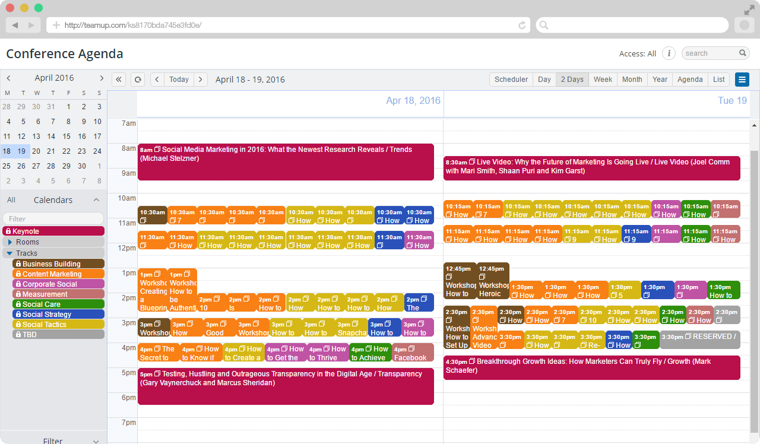
Task: Click All next to Calendars heading
Action: point(11,200)
